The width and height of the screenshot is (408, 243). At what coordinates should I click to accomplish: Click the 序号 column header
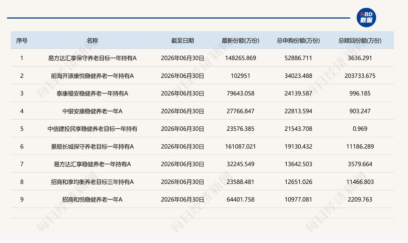click(22, 41)
